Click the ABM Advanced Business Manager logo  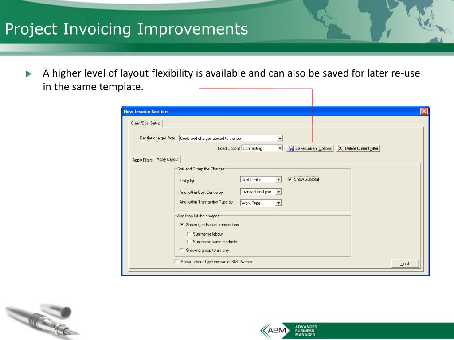point(289,330)
